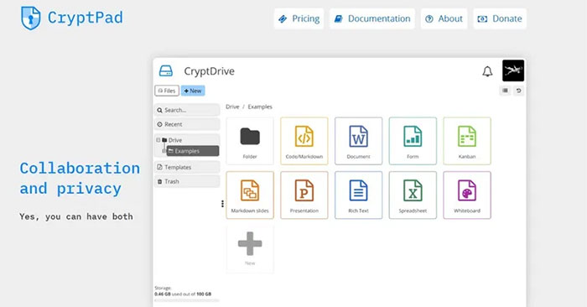
Task: Create a new Folder
Action: click(250, 141)
